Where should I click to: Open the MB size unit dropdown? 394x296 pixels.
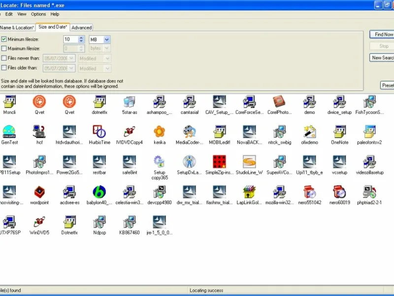point(106,39)
